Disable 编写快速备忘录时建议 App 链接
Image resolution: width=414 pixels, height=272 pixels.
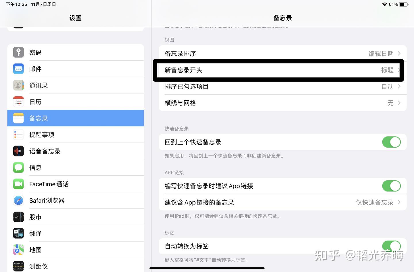pos(391,186)
